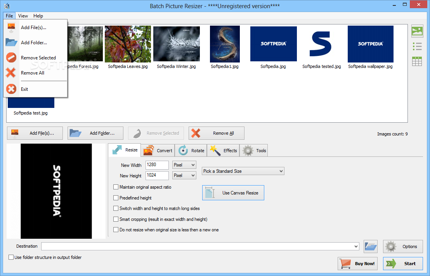Open the New Width unit Pixel dropdown
Image resolution: width=430 pixels, height=276 pixels.
[184, 165]
